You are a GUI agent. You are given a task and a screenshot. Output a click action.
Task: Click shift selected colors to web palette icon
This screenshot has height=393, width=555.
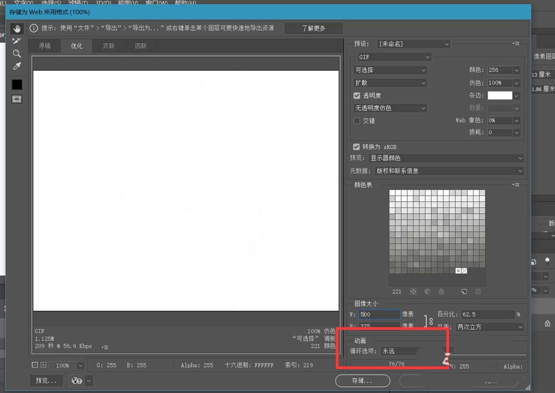427,292
